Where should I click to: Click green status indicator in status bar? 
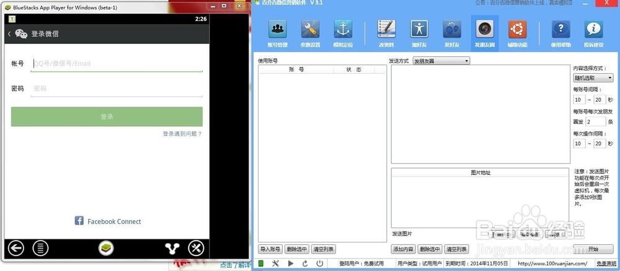261,264
